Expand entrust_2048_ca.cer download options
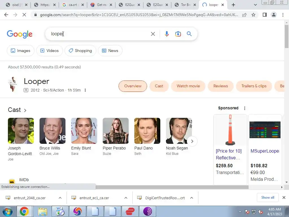 click(60, 198)
